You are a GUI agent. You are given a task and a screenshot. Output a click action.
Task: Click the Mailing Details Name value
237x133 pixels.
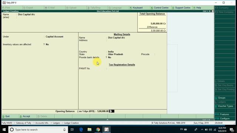click(116, 38)
